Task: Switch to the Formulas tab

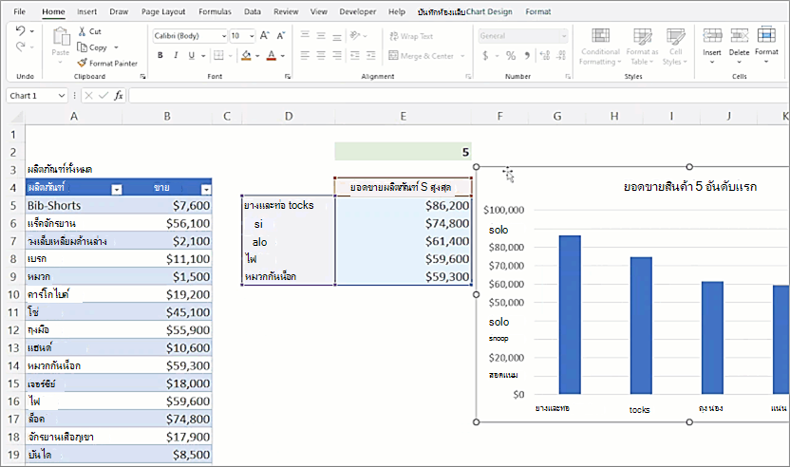Action: click(x=216, y=11)
